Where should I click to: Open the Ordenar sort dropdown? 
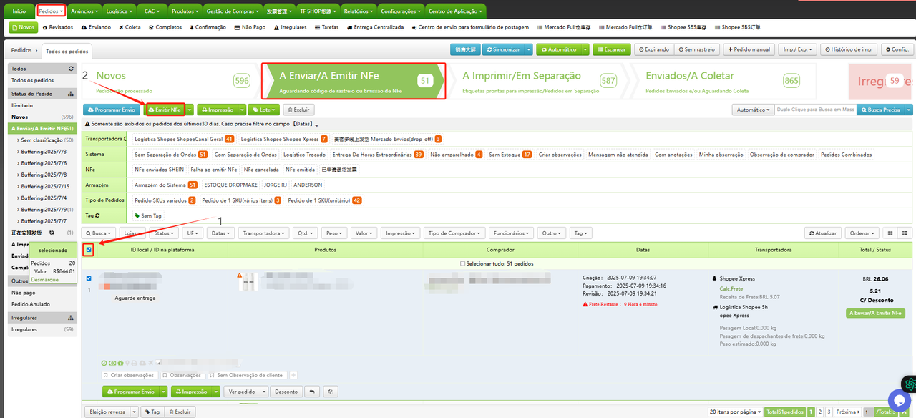862,233
